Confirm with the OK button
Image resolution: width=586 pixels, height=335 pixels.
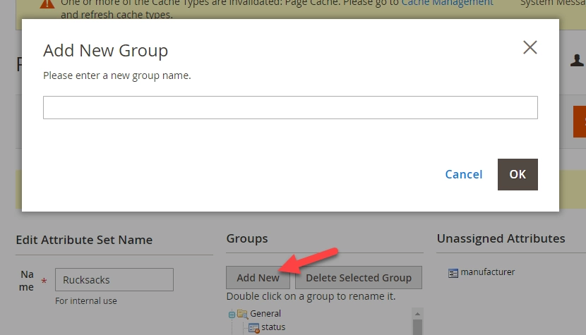[x=518, y=174]
